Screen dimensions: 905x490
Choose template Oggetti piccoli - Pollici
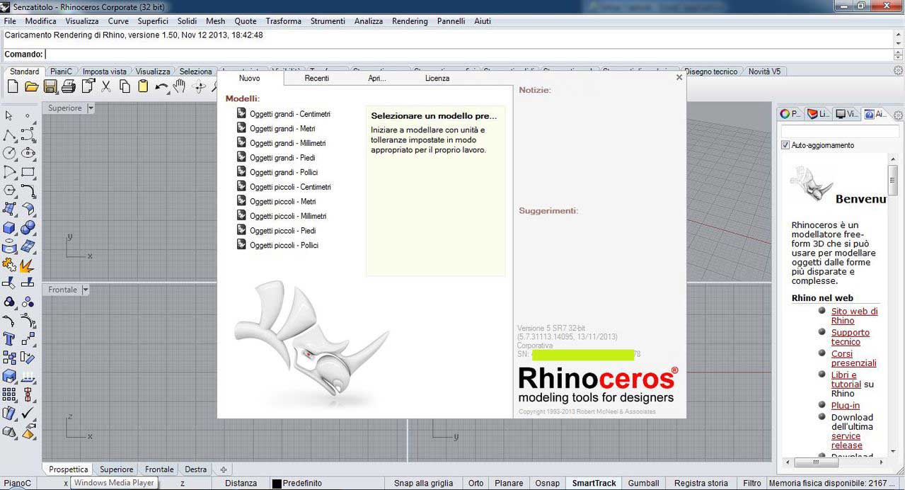[277, 245]
